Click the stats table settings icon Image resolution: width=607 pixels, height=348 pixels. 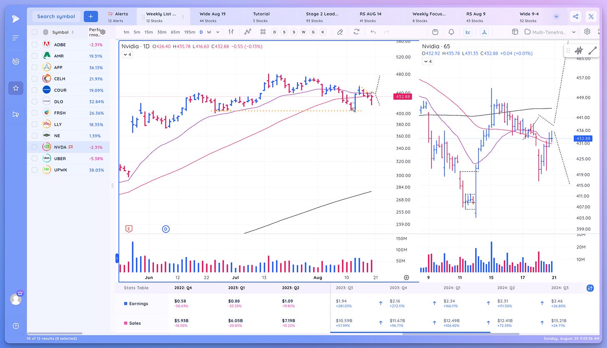pos(590,288)
